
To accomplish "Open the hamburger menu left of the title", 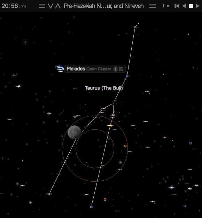I will [x=42, y=6].
